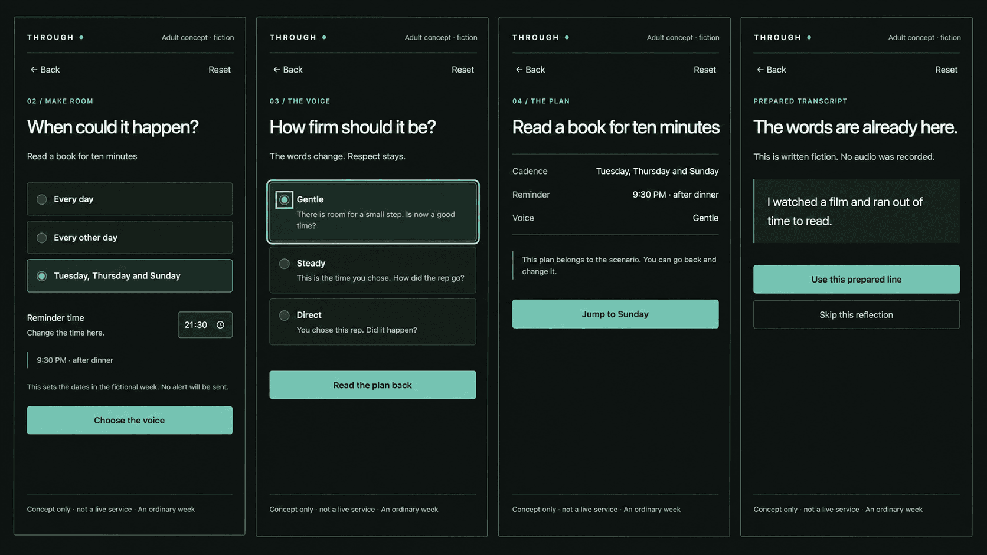Choose the Gentle voice option

click(372, 212)
